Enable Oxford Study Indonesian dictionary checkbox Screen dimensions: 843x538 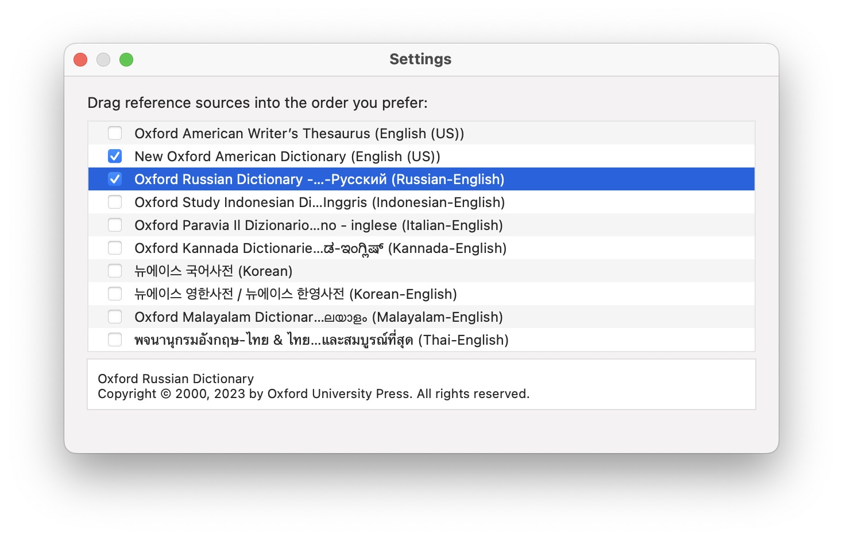(x=115, y=202)
